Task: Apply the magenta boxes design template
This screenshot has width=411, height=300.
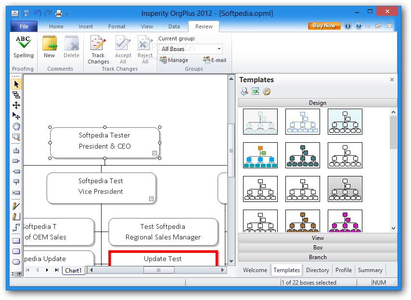Action: click(x=345, y=221)
